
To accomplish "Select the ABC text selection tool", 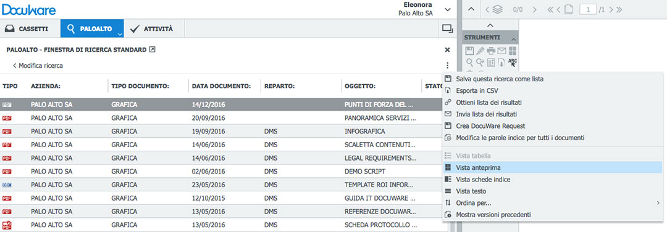I will [513, 62].
